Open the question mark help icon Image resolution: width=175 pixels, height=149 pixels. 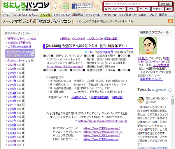56,6
